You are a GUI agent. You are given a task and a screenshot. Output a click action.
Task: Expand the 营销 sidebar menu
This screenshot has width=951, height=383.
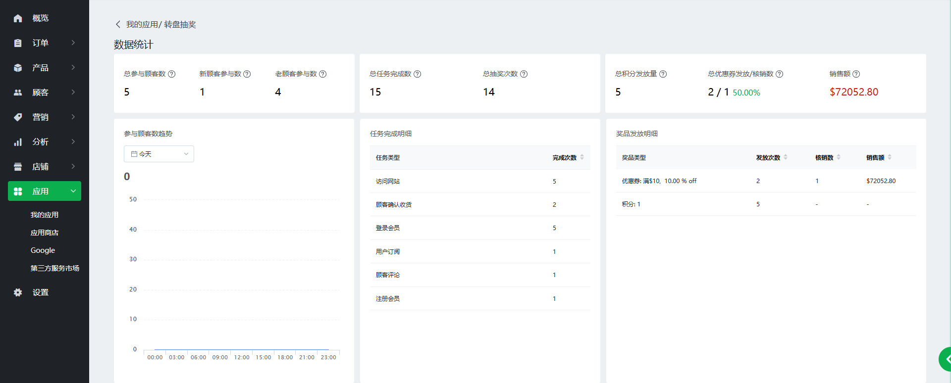(45, 117)
